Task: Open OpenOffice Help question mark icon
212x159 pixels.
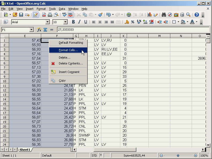Action: point(196,15)
